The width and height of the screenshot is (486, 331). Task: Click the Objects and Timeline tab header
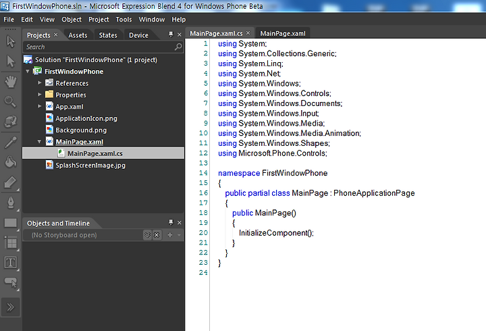pyautogui.click(x=58, y=224)
